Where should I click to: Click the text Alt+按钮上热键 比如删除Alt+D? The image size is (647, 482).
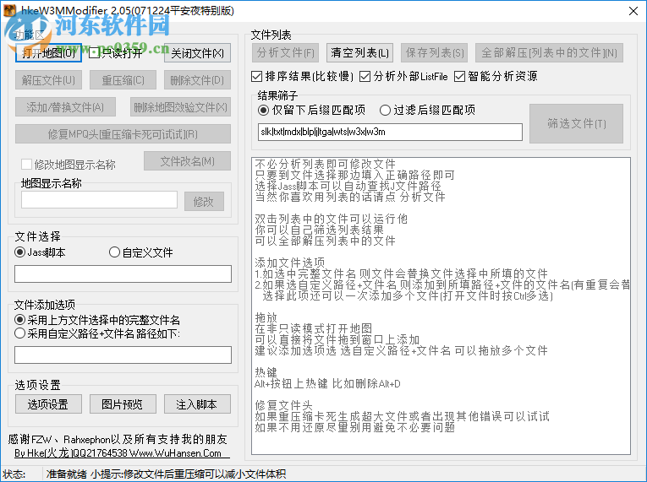[x=327, y=383]
